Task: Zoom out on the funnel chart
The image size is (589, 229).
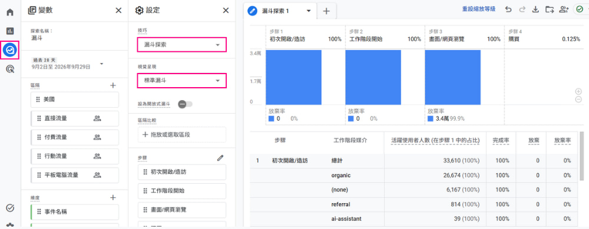Action: 578,99
